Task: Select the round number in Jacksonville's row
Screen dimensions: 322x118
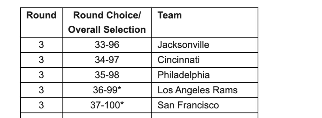Action: tap(41, 45)
